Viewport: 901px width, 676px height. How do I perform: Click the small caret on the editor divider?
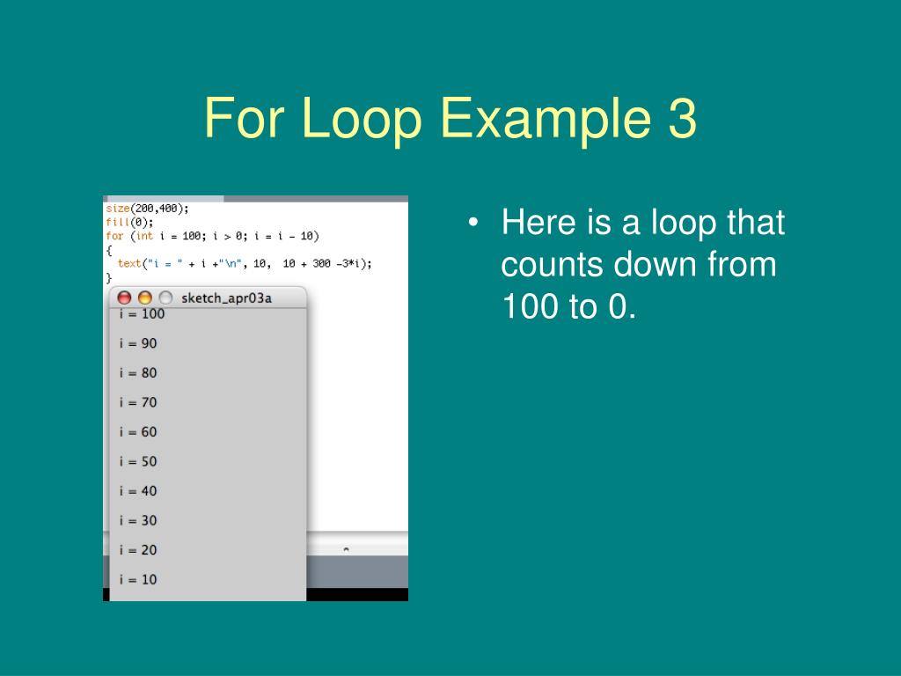click(346, 549)
